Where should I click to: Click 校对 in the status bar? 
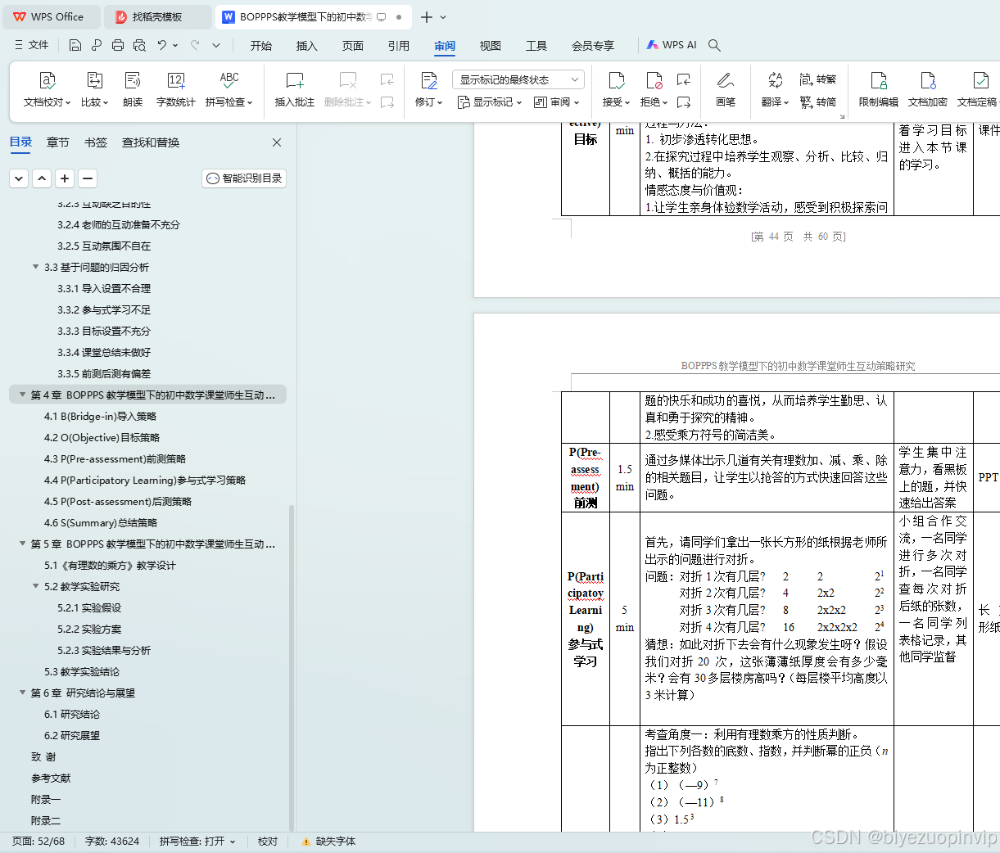[268, 841]
